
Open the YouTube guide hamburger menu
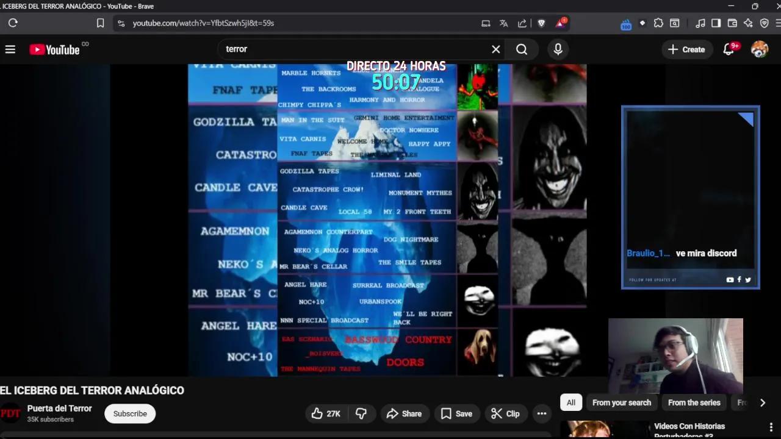pos(10,49)
